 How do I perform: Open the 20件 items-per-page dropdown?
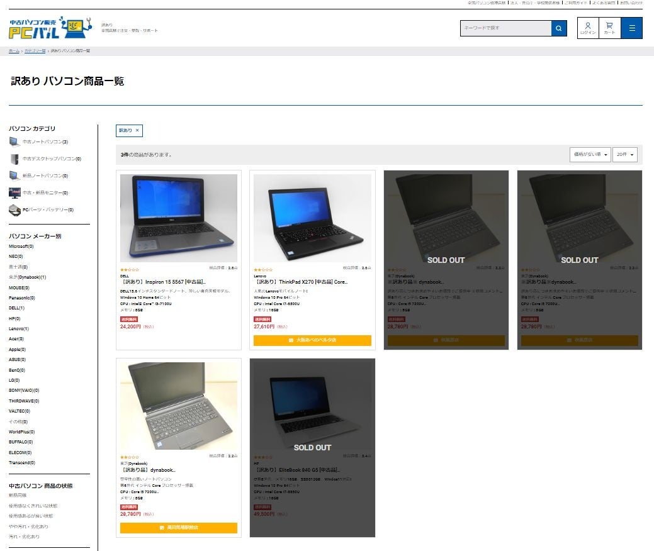click(x=625, y=155)
